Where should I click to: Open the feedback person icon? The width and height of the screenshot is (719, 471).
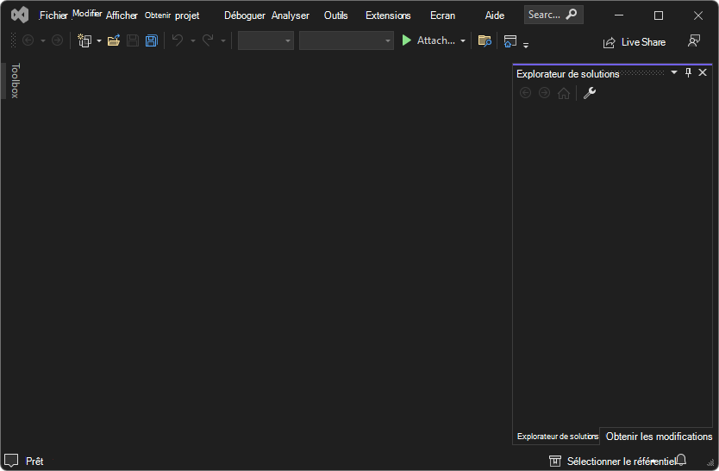(694, 40)
